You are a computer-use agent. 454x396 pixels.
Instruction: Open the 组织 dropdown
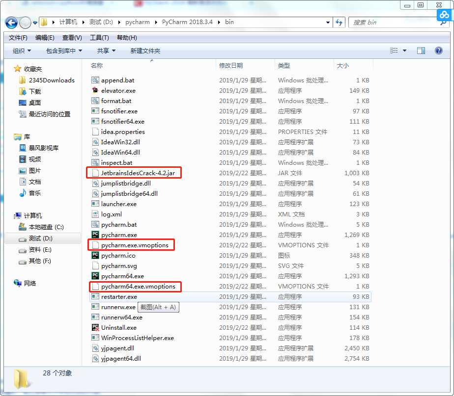pyautogui.click(x=22, y=51)
